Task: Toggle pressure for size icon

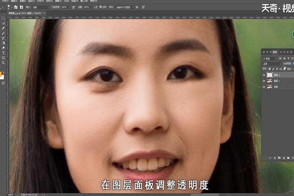Action: (143, 7)
